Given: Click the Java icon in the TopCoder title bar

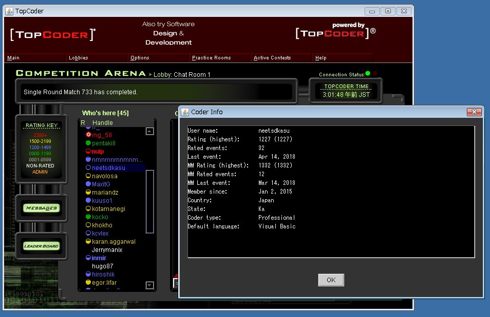Looking at the screenshot, I should (x=10, y=11).
